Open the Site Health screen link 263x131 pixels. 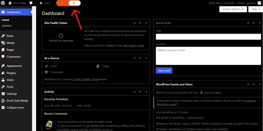click(x=134, y=46)
